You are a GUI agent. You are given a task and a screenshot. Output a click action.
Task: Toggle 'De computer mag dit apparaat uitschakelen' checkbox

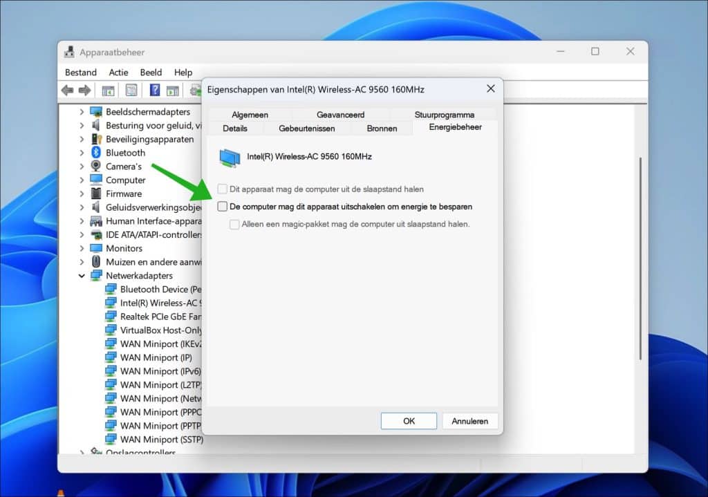click(222, 207)
